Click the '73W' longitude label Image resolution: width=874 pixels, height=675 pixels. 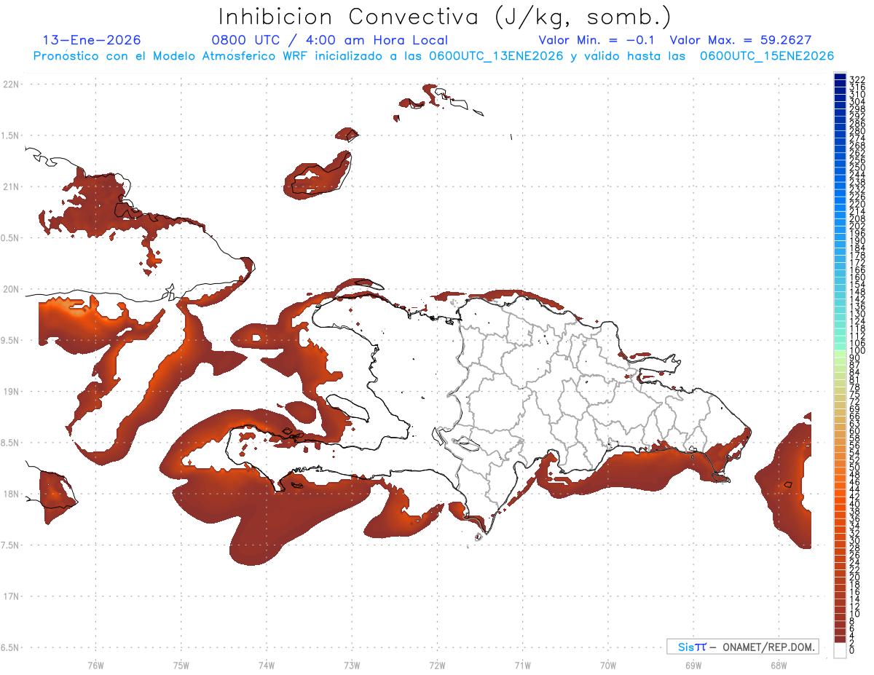(x=352, y=665)
